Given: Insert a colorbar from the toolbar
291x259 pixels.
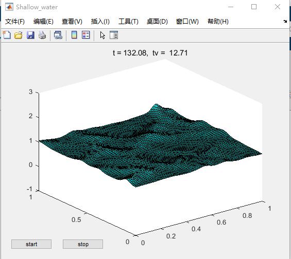Looking at the screenshot, I should click(x=74, y=35).
